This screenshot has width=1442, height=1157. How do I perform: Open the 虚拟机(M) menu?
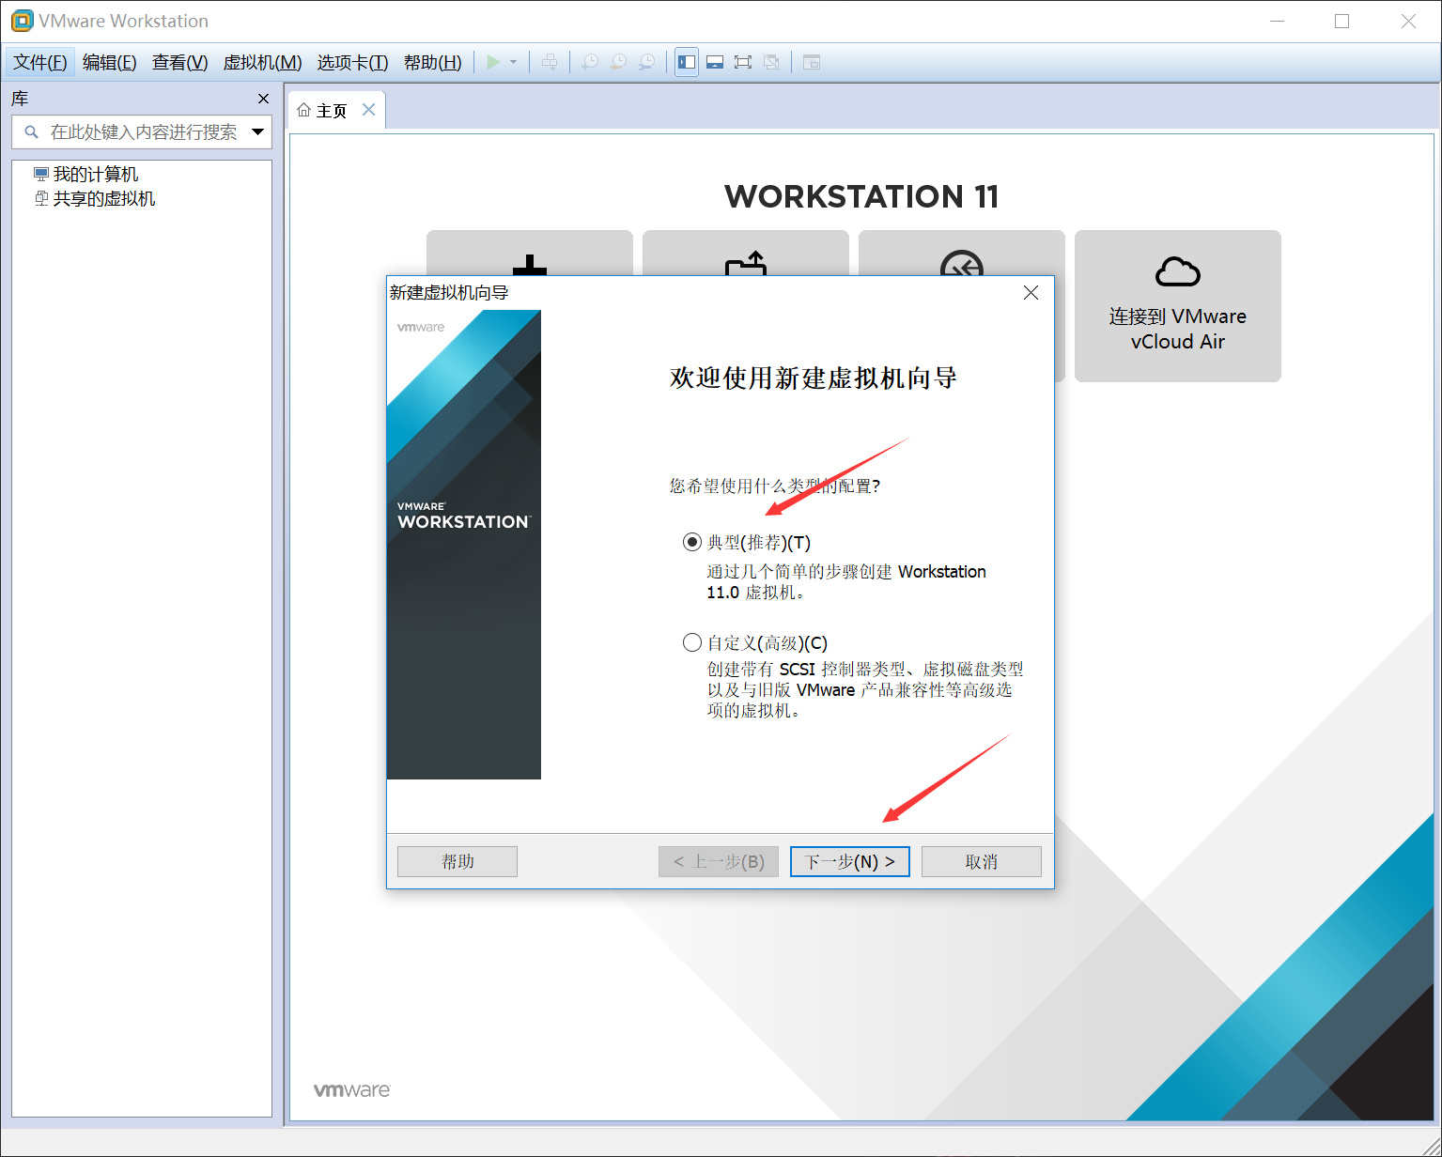[x=262, y=62]
